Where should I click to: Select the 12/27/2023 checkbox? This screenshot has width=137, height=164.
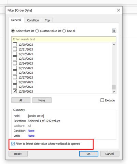15,77
